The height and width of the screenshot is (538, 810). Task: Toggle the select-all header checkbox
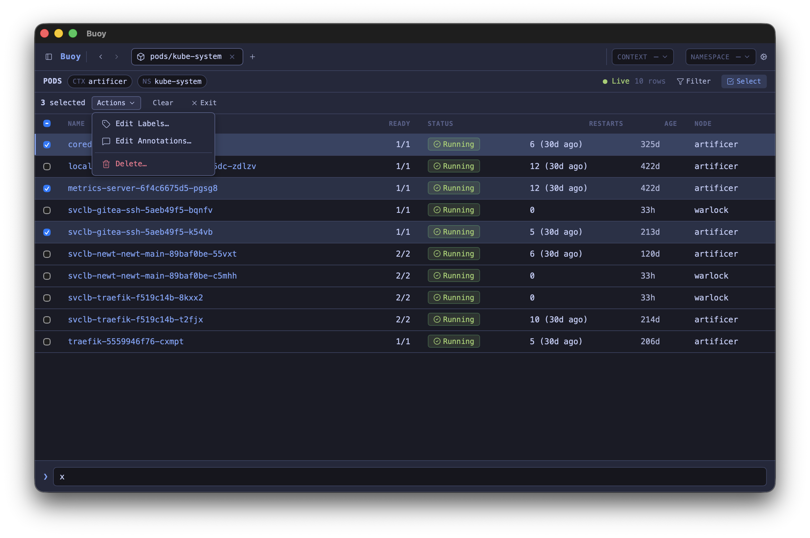click(47, 123)
